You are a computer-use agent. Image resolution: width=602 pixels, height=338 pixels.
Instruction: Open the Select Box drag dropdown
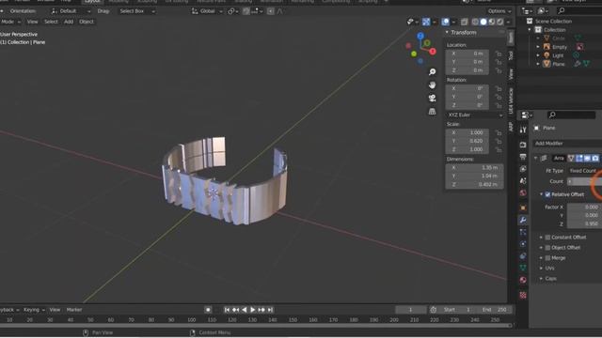click(x=136, y=11)
